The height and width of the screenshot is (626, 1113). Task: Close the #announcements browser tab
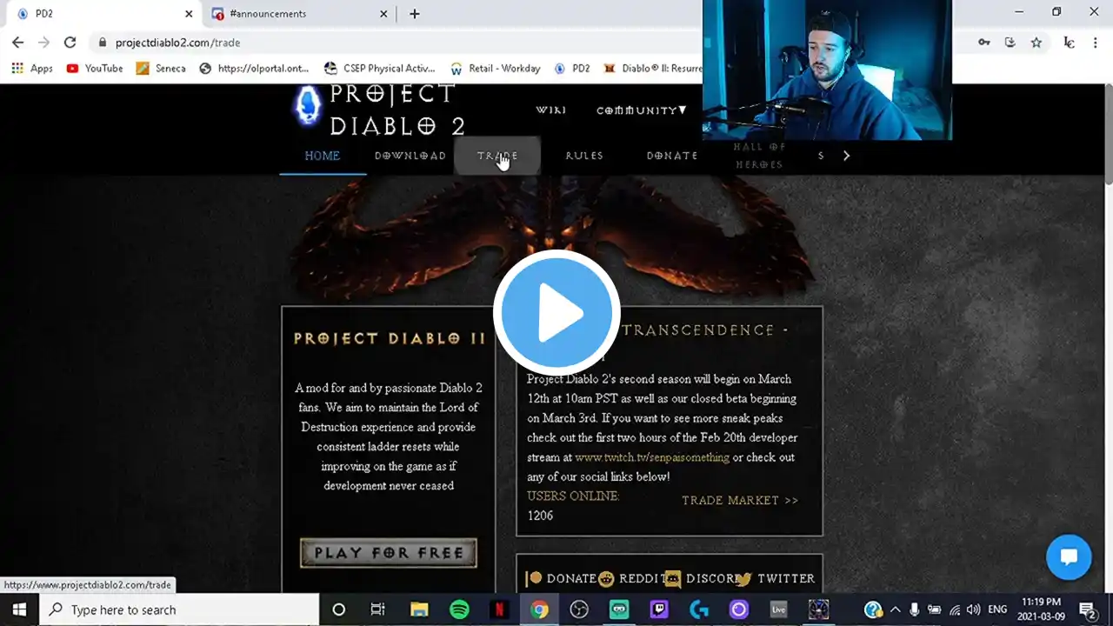(x=383, y=14)
